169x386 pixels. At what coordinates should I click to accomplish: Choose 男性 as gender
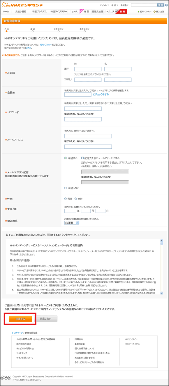(66, 199)
